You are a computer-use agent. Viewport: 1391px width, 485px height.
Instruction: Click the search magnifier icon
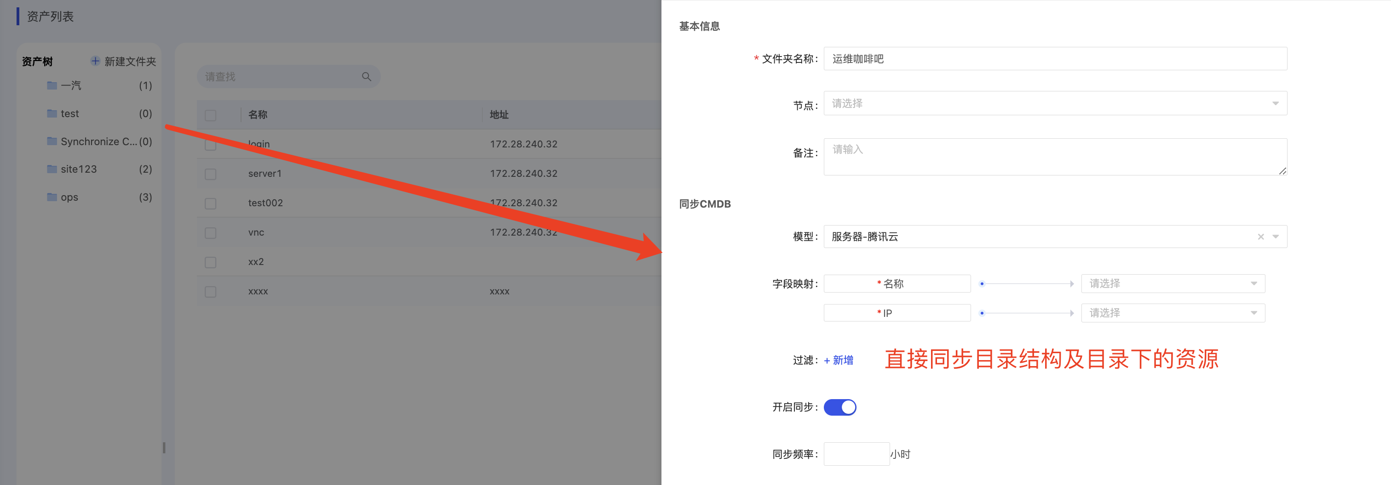(367, 77)
